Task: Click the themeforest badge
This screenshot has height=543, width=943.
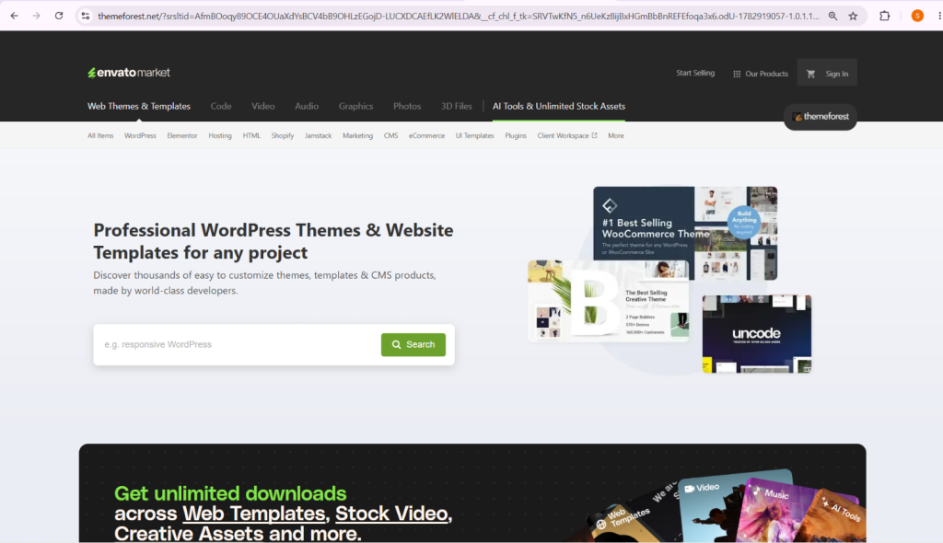Action: 821,117
